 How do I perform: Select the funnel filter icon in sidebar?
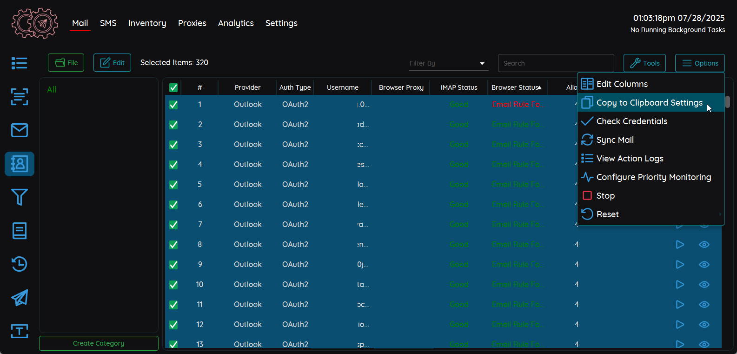click(19, 197)
